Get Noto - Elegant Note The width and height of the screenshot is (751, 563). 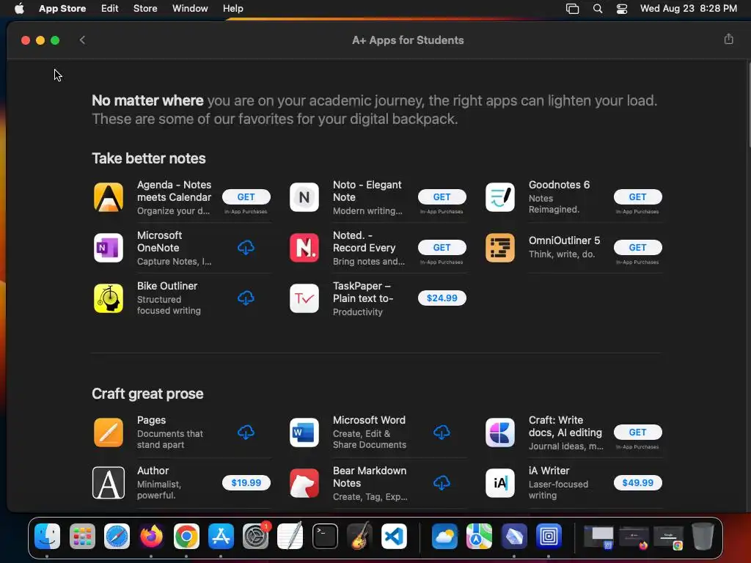click(x=442, y=196)
